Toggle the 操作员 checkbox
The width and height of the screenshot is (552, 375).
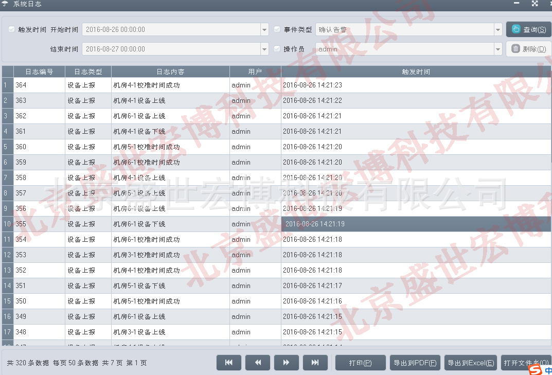tap(277, 48)
